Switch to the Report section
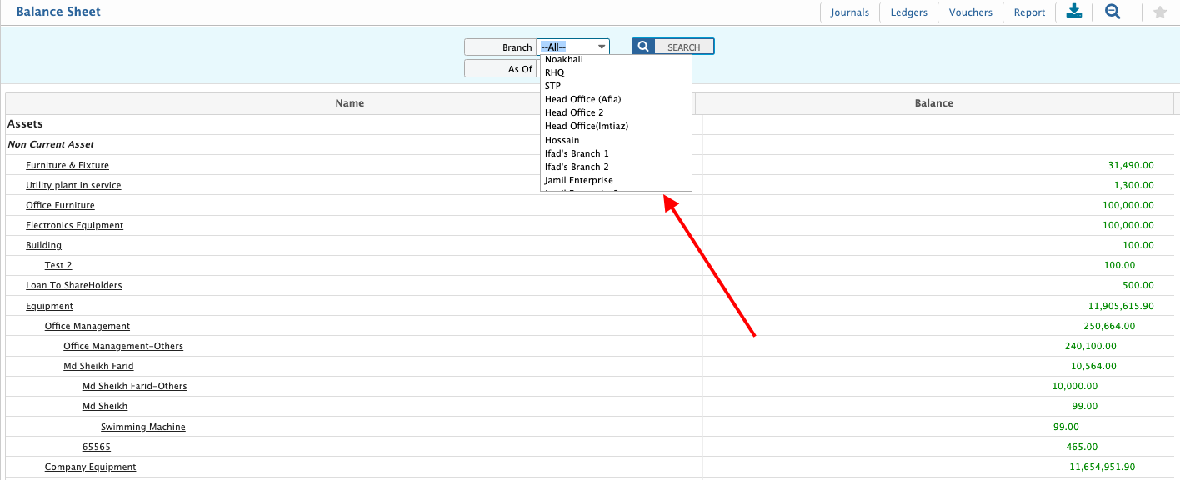The width and height of the screenshot is (1180, 480). (1029, 12)
